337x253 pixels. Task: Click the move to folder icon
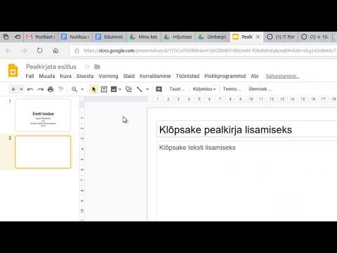[x=97, y=67]
